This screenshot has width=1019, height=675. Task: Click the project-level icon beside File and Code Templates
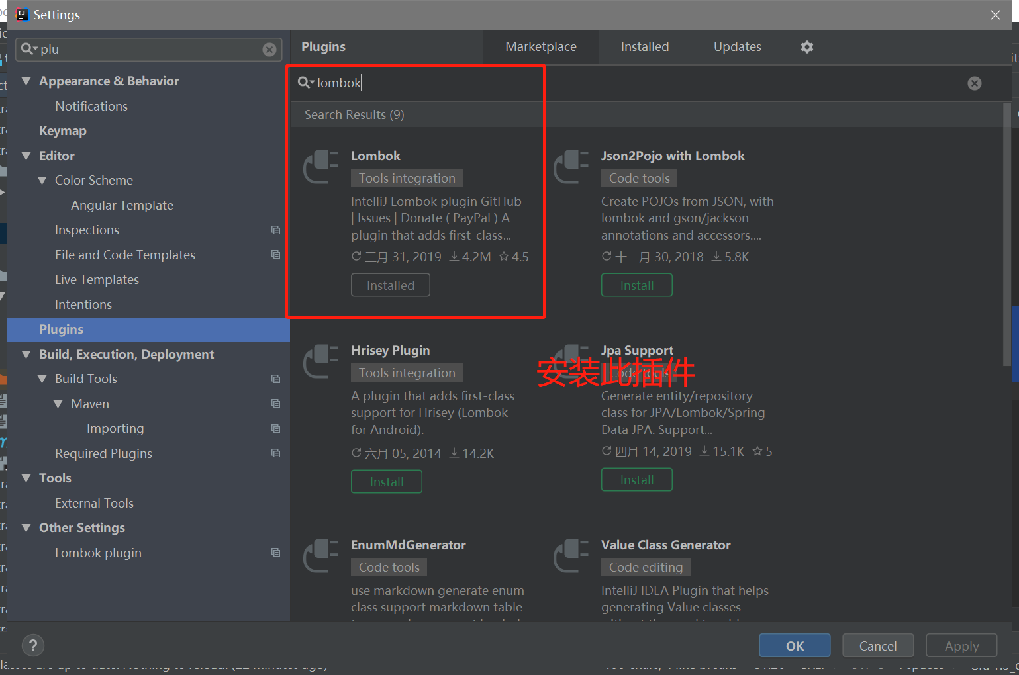click(x=275, y=255)
